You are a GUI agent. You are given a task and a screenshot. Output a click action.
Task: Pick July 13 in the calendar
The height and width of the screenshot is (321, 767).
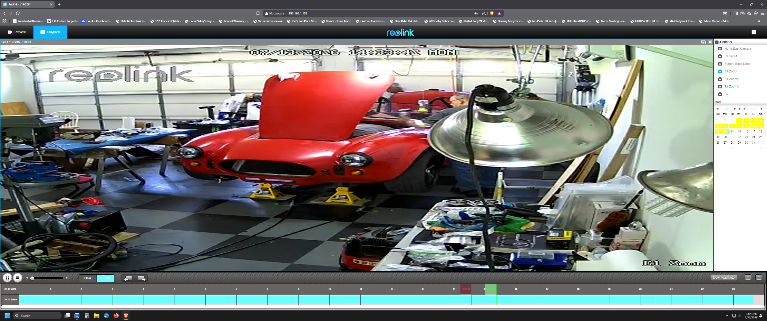tap(725, 132)
